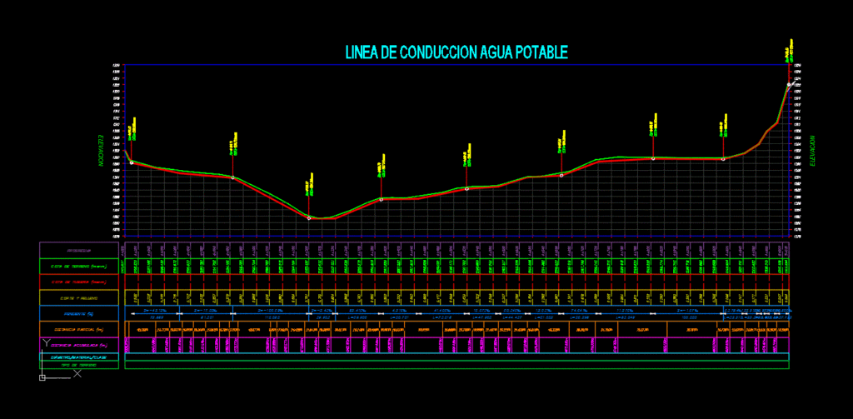Click the UCS icon X axis letter
Screen dimensions: 853x419
click(77, 373)
